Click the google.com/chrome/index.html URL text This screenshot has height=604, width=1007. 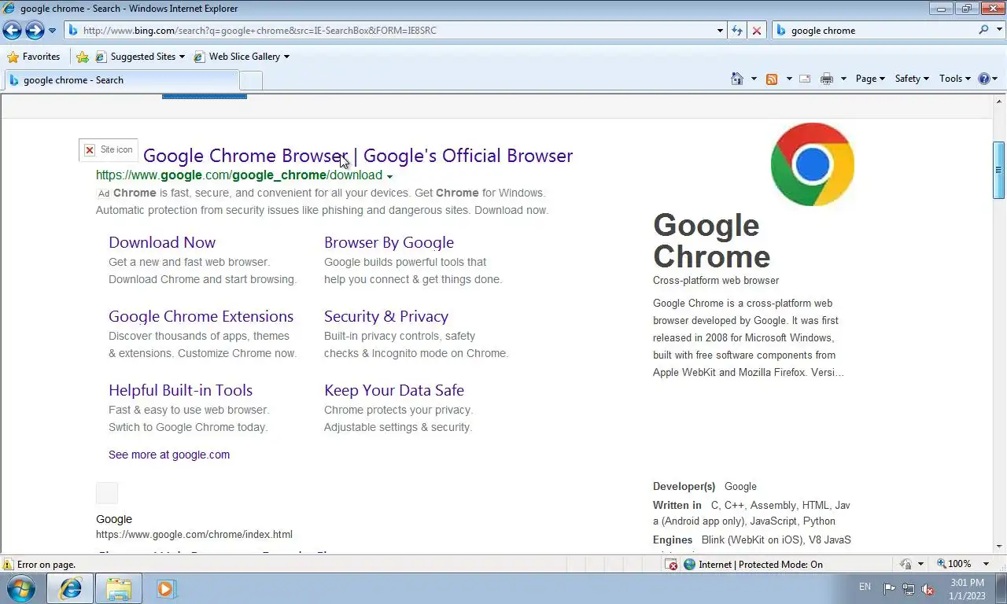coord(194,534)
